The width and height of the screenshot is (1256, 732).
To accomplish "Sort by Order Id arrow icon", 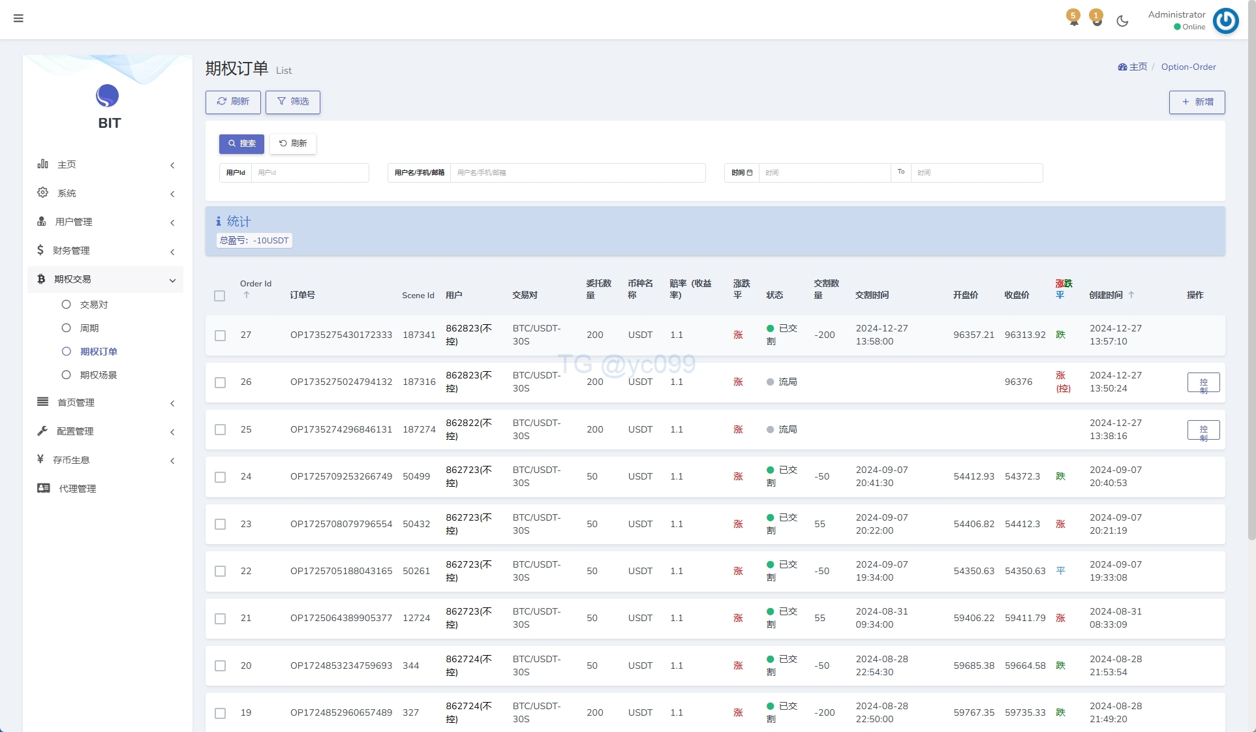I will (247, 296).
